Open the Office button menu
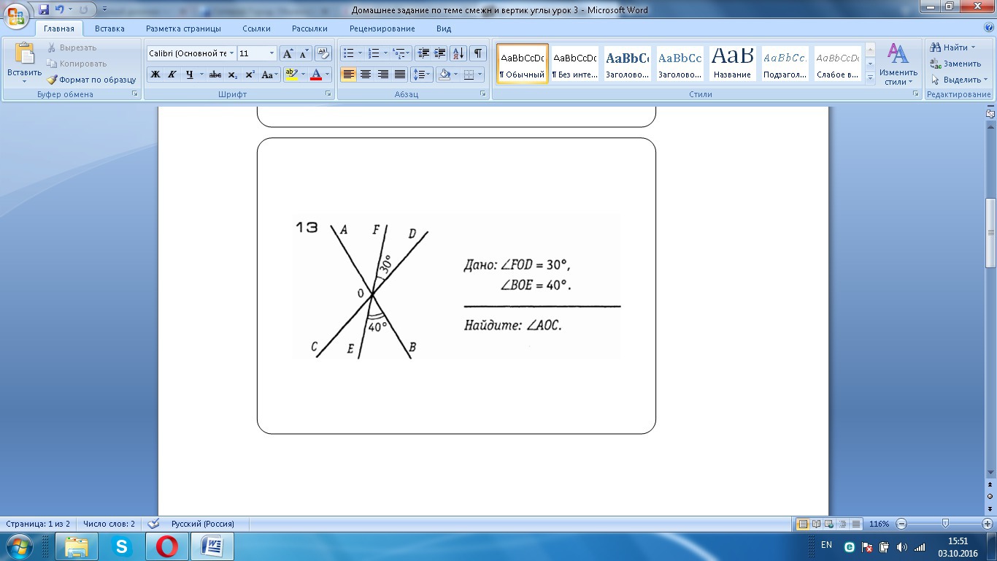Screen dimensions: 997x561 pos(16,16)
